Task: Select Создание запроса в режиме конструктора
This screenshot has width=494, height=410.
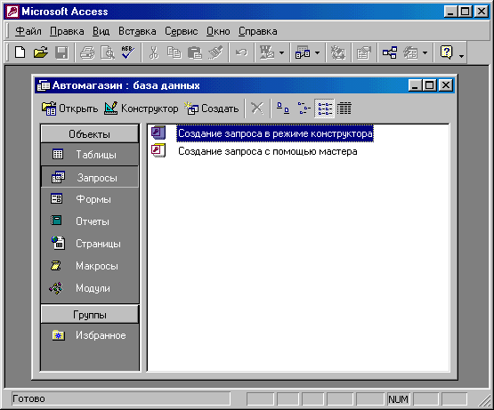Action: [x=275, y=133]
